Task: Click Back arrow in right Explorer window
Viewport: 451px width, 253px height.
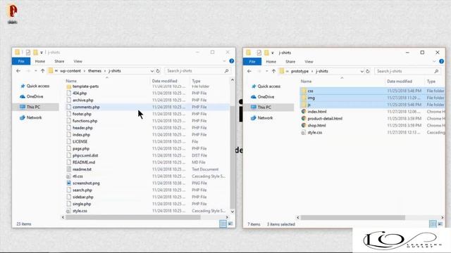Action: (249, 71)
